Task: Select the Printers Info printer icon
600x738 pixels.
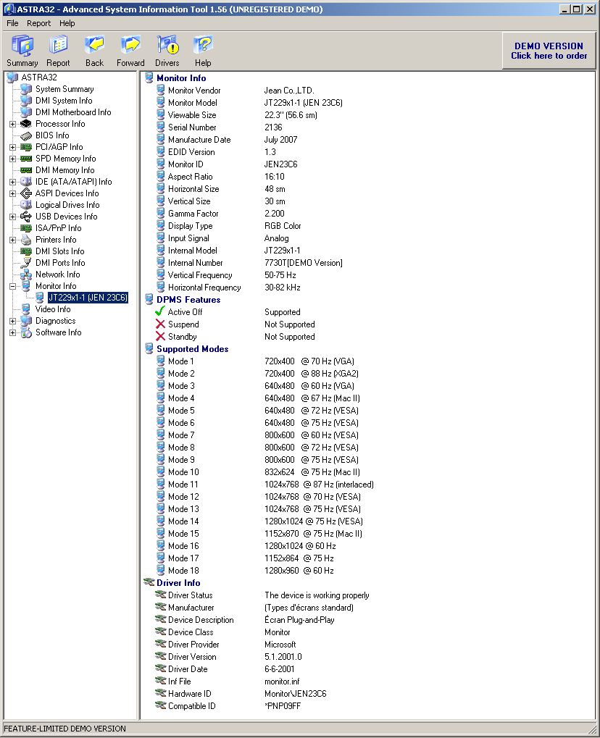Action: (26, 240)
